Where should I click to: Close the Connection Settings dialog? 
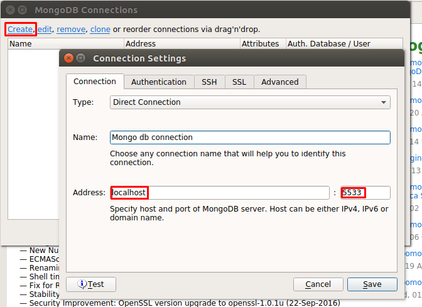click(68, 58)
